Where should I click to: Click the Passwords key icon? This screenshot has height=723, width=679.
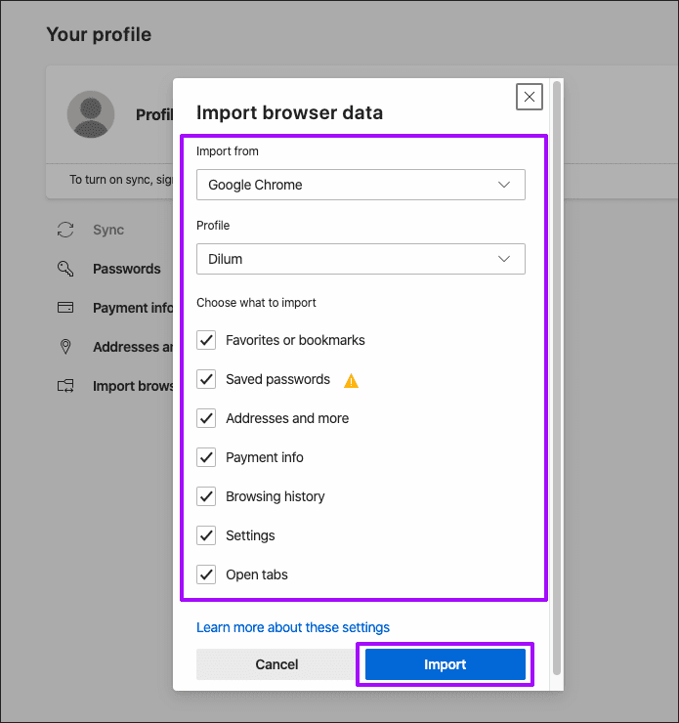tap(66, 269)
